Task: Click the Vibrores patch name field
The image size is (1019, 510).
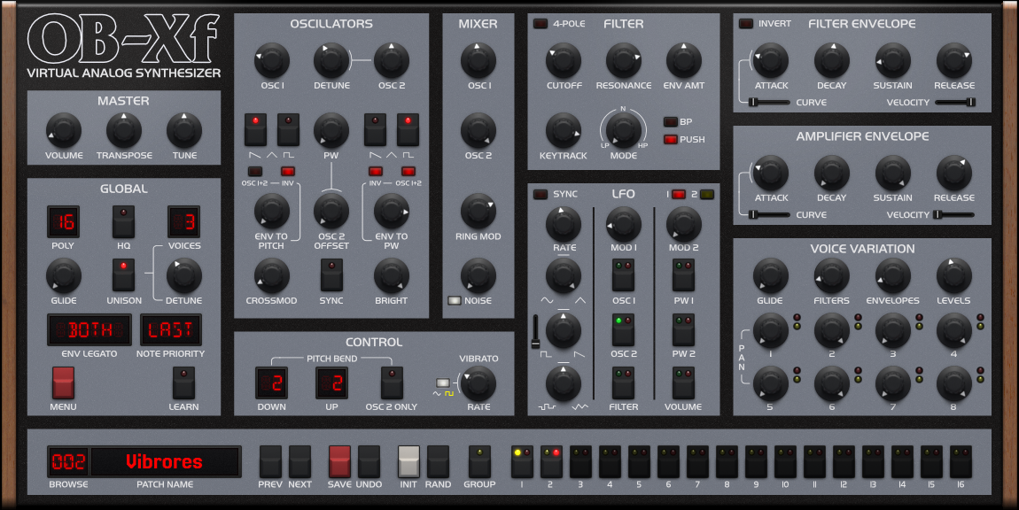Action: point(165,462)
